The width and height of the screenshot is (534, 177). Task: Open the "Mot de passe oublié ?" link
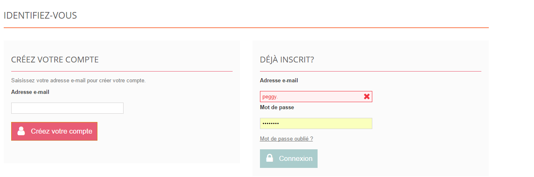point(286,139)
